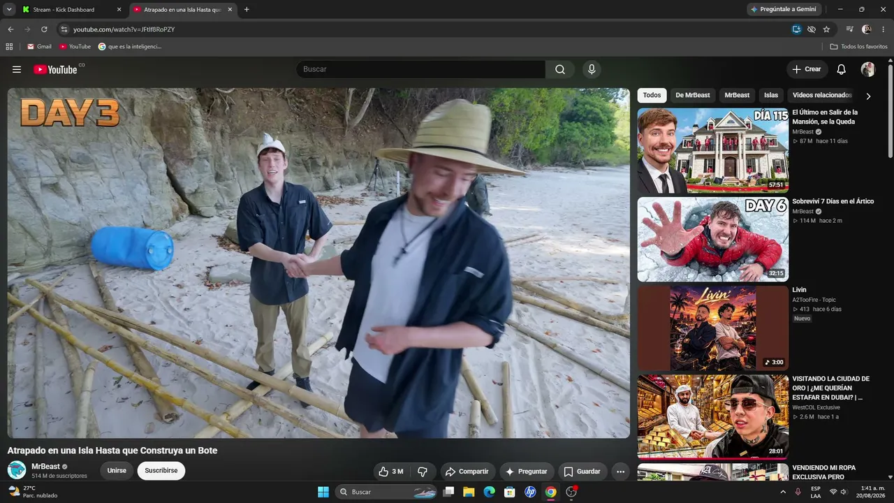Open the HP app from the taskbar
Image resolution: width=894 pixels, height=503 pixels.
pyautogui.click(x=530, y=492)
